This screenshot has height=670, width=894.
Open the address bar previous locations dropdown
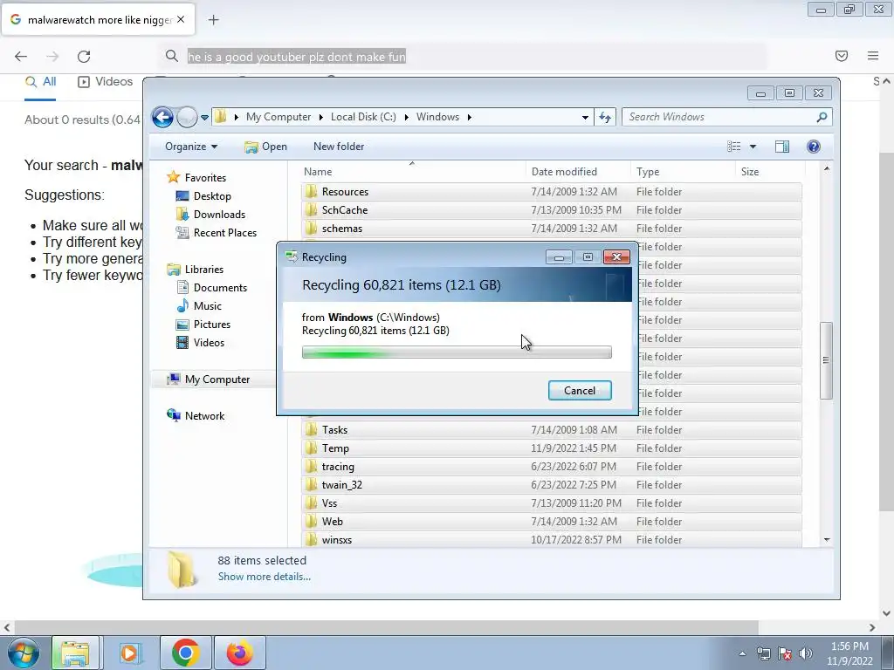[x=585, y=118]
